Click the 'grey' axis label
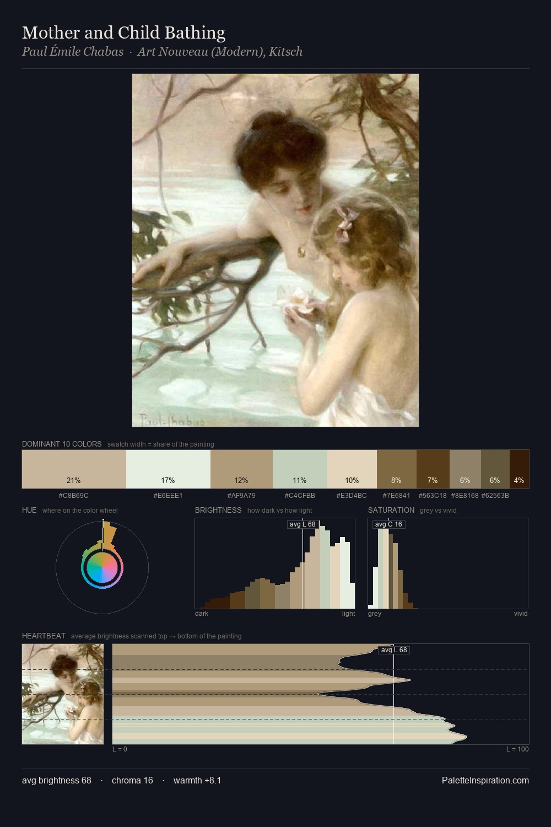Image resolution: width=551 pixels, height=827 pixels. [375, 614]
